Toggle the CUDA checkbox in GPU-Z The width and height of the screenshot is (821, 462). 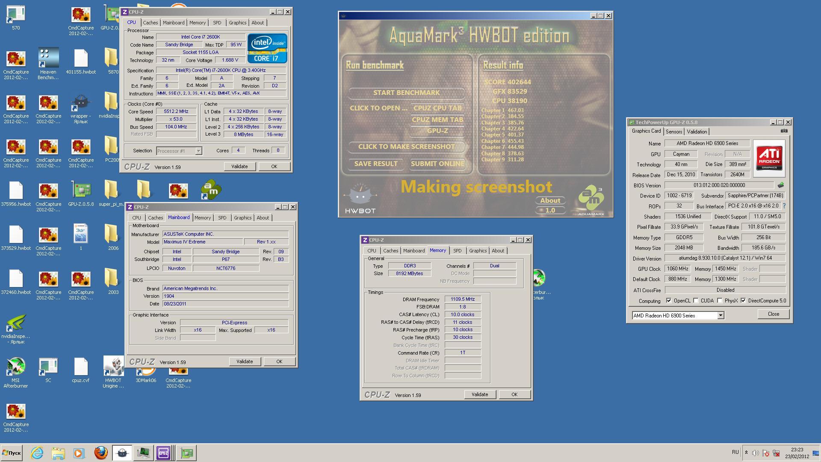click(696, 301)
